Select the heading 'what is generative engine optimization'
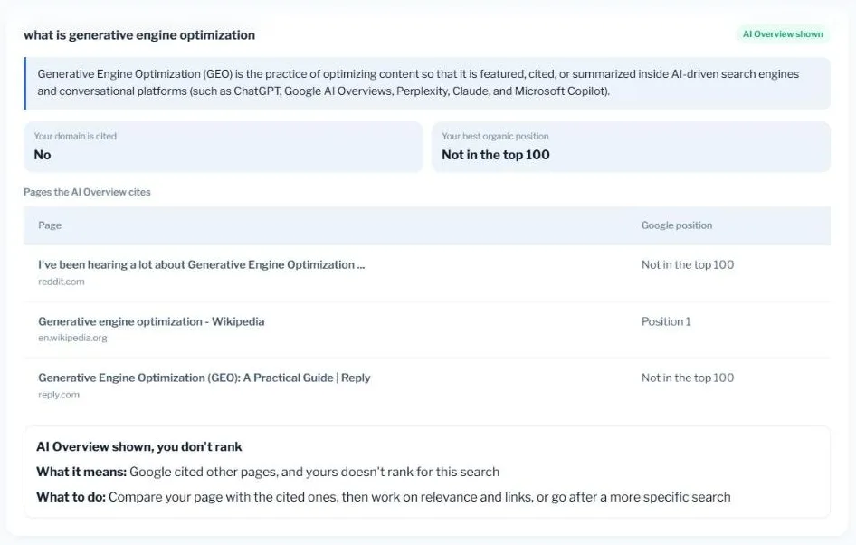The image size is (856, 545). point(139,35)
